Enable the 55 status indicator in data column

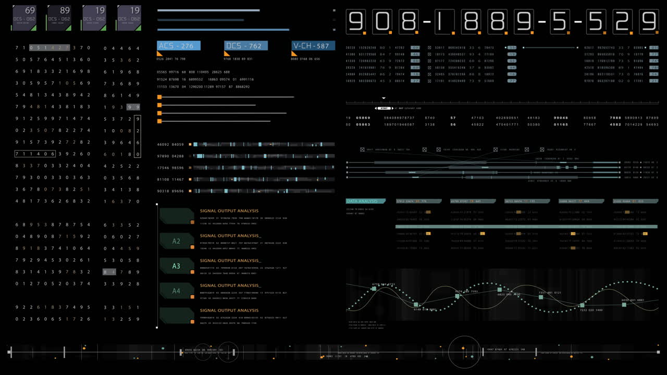(511, 47)
